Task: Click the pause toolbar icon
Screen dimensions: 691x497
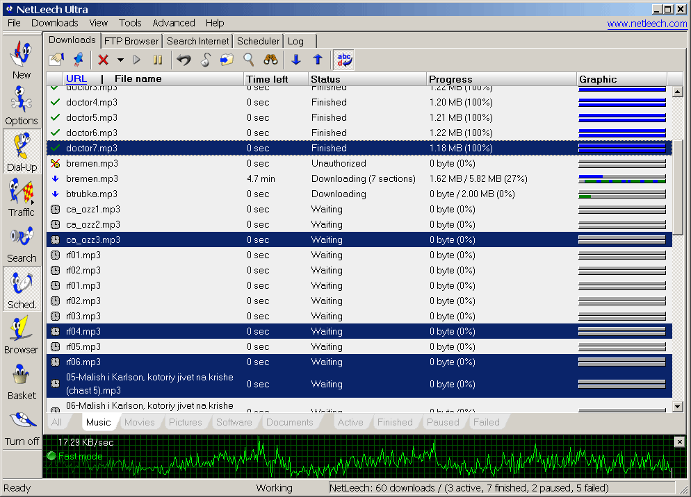Action: coord(158,60)
